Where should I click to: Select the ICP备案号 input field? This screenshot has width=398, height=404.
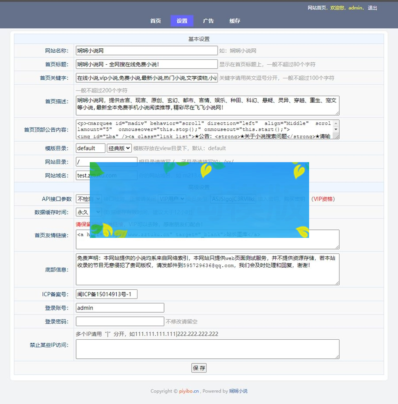coord(106,294)
